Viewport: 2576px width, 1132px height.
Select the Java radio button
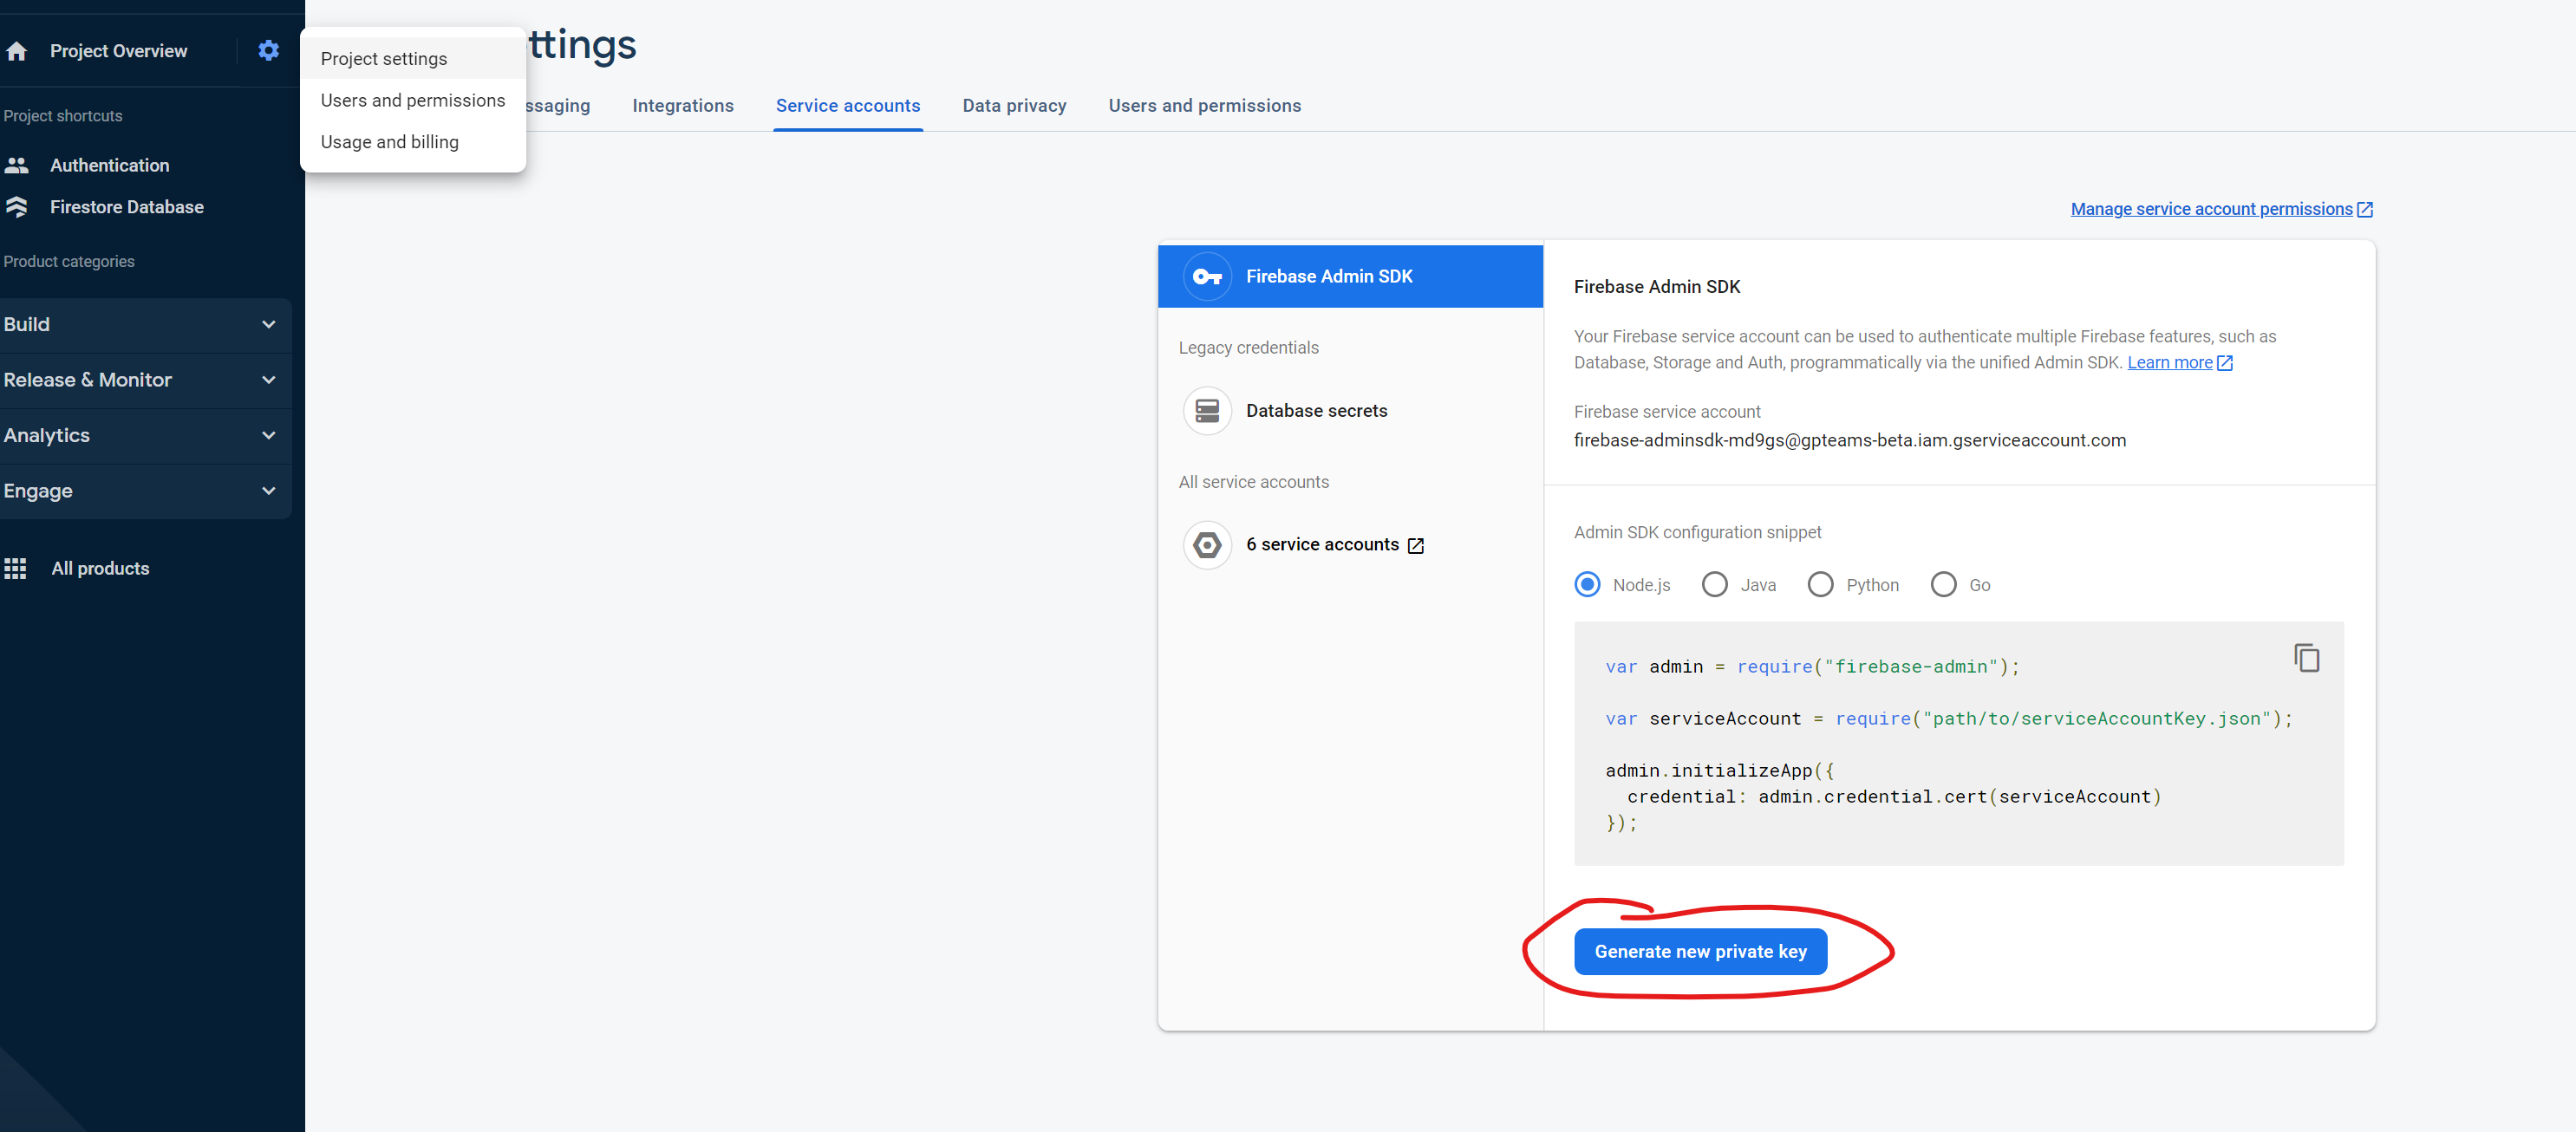[1714, 584]
